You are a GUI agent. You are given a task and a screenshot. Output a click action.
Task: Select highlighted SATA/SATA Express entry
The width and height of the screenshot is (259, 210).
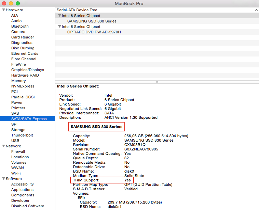pos(27,119)
